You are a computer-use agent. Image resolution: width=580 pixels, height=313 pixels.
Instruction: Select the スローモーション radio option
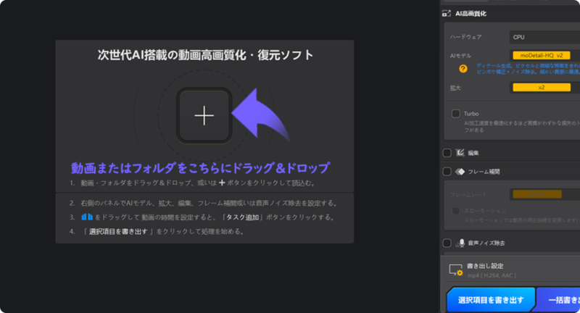455,210
